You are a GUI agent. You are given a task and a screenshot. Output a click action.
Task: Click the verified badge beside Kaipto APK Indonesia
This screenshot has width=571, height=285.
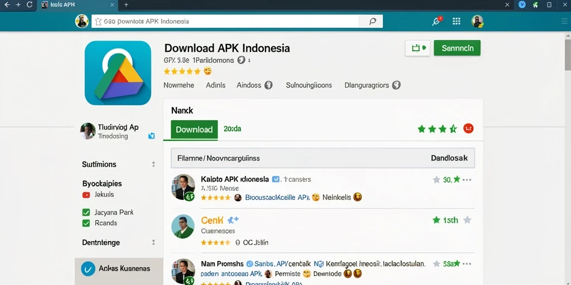[x=275, y=179]
